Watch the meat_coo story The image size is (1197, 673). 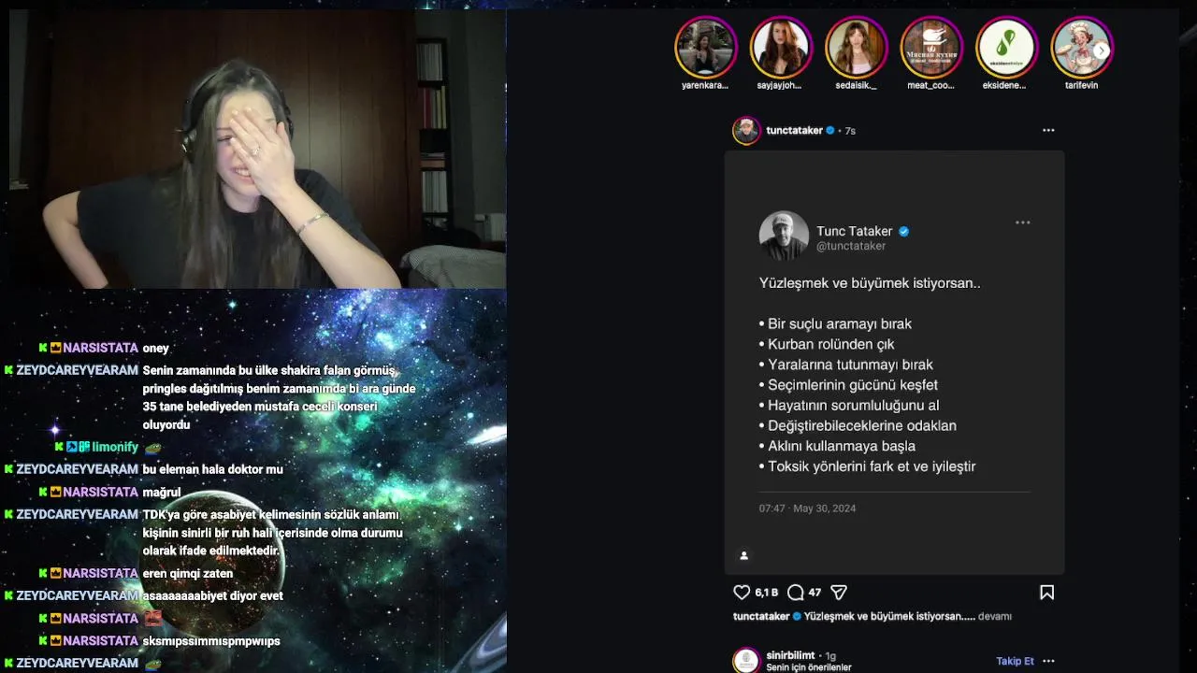[x=931, y=48]
